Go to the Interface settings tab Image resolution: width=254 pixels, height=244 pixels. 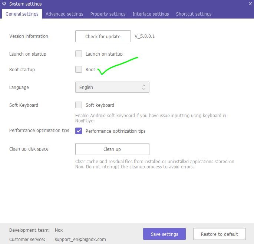[151, 14]
